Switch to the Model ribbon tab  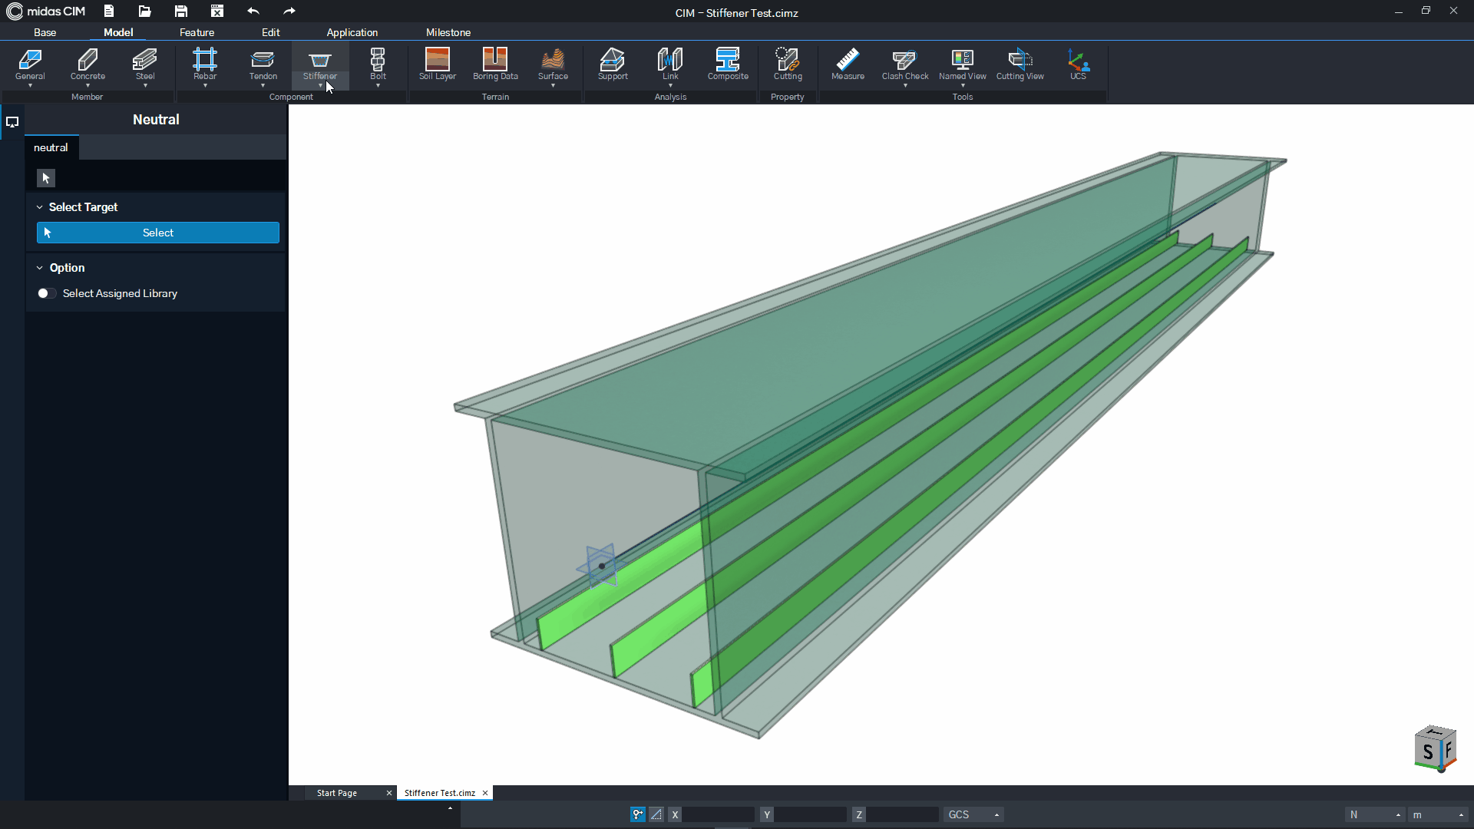click(x=118, y=32)
